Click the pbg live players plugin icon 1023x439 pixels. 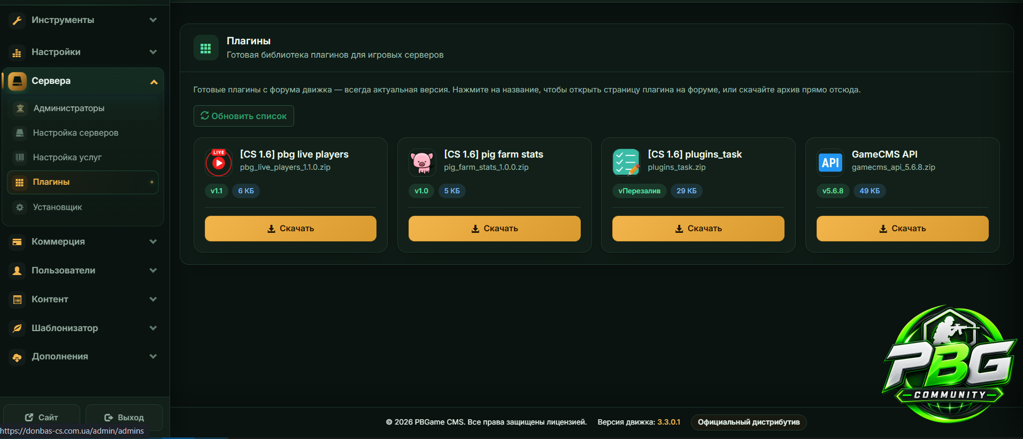tap(219, 162)
